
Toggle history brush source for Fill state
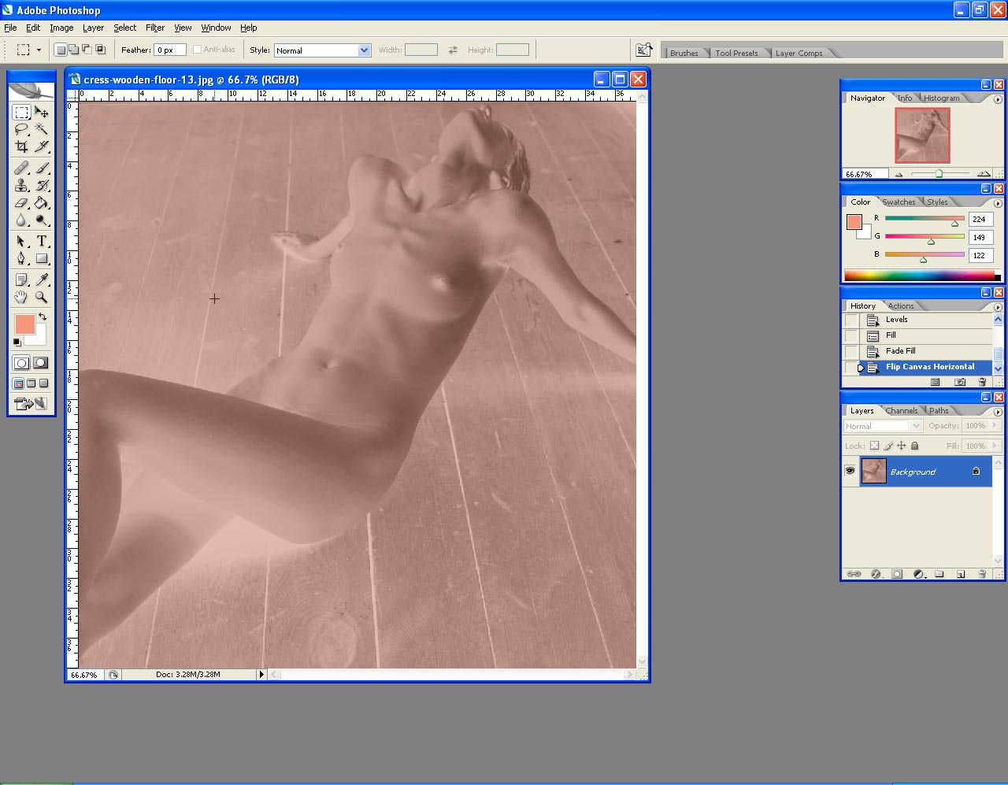(x=851, y=336)
